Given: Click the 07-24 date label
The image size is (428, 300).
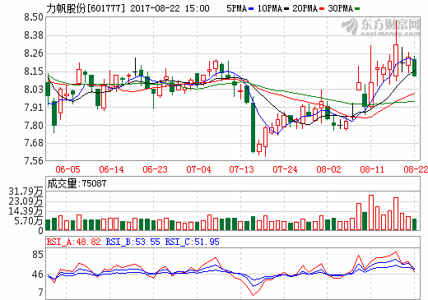Looking at the screenshot, I should 285,169.
